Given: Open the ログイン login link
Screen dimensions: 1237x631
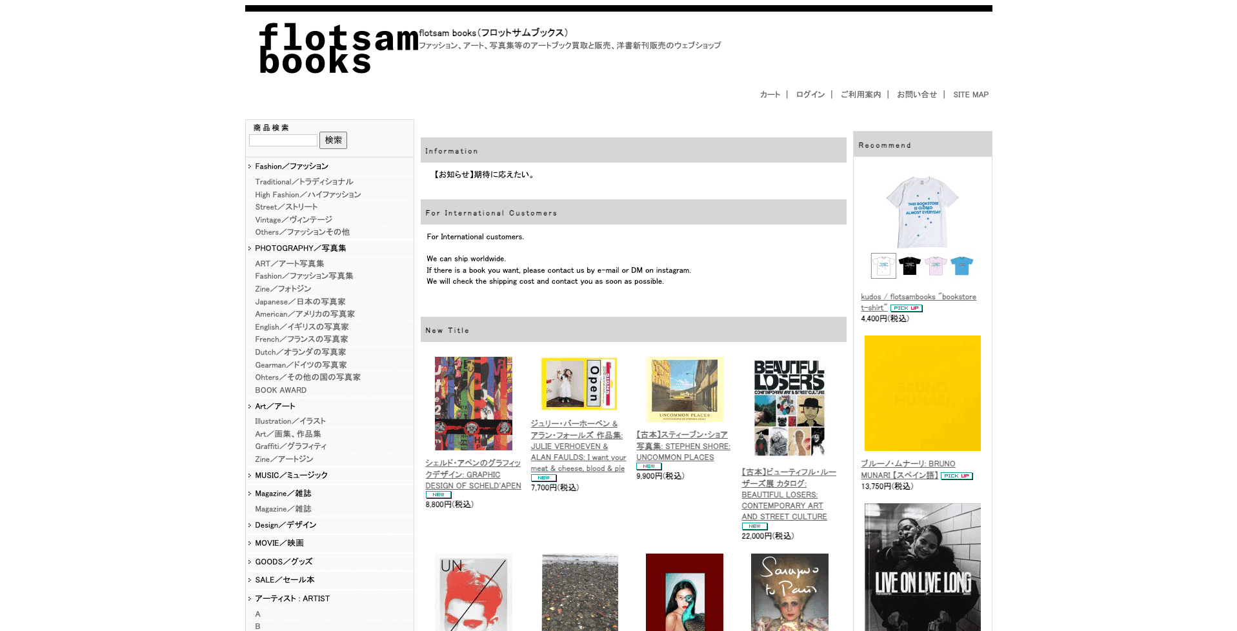Looking at the screenshot, I should point(810,94).
